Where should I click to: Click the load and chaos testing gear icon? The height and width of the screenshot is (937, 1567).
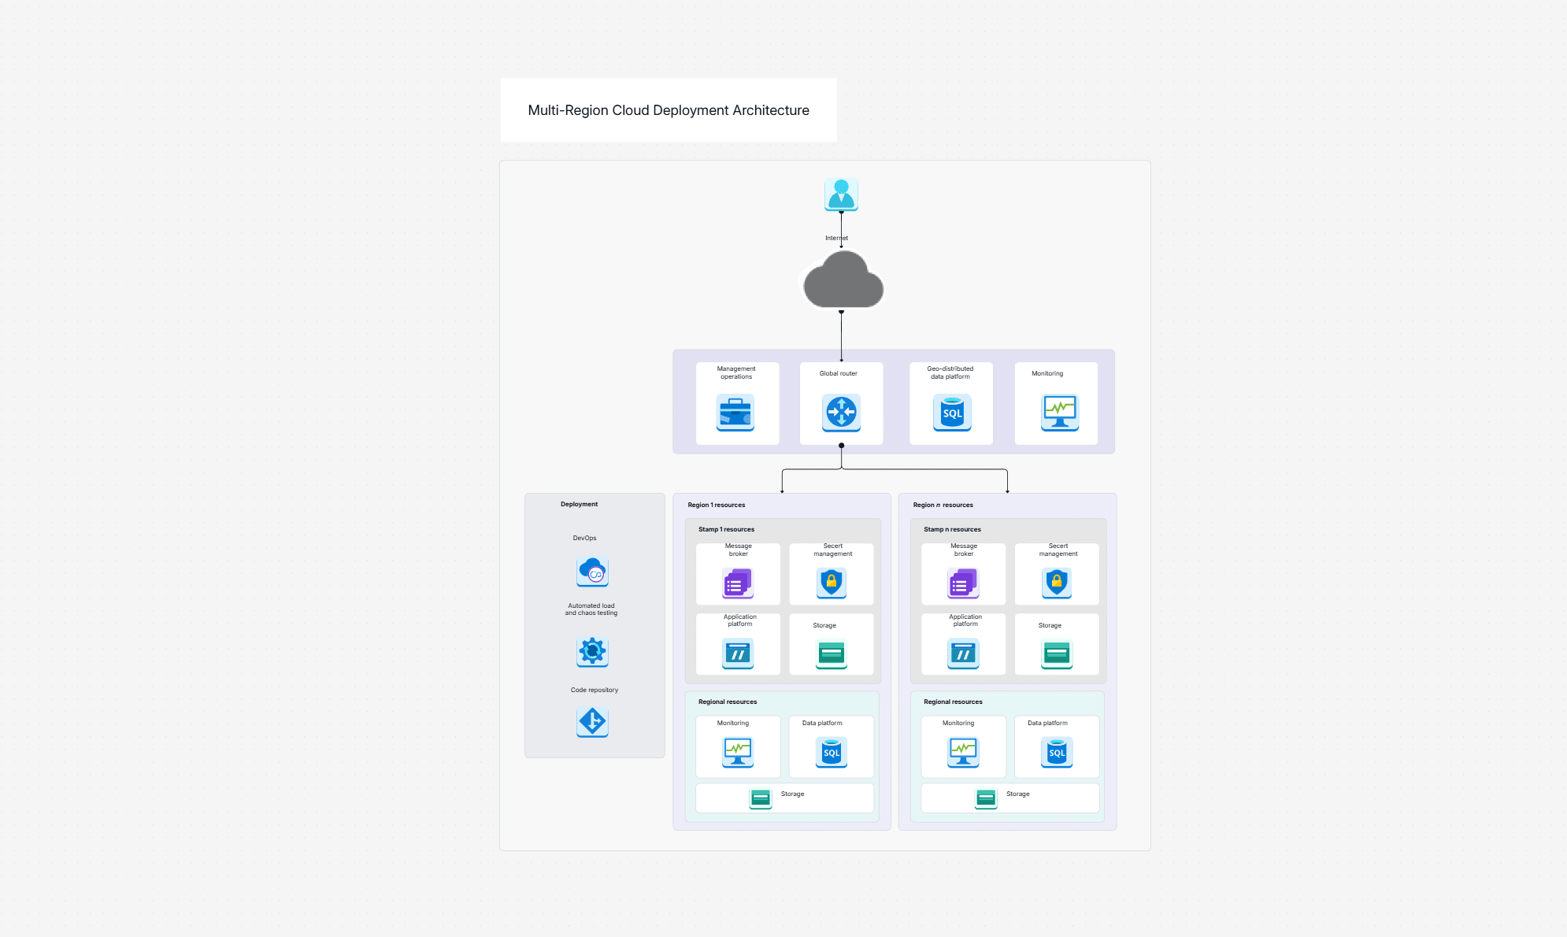tap(593, 651)
